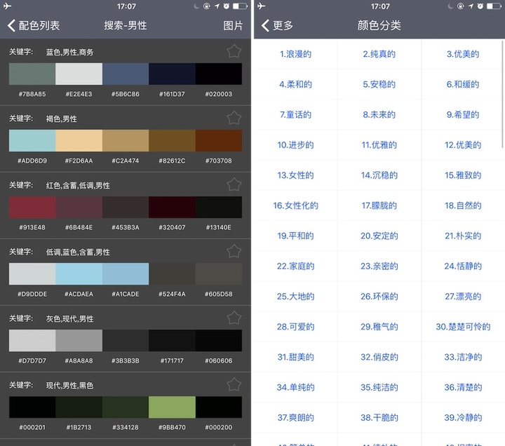The image size is (505, 446).
Task: Toggle star on 红色,含蓄,低调,男性 palette
Action: [x=234, y=184]
